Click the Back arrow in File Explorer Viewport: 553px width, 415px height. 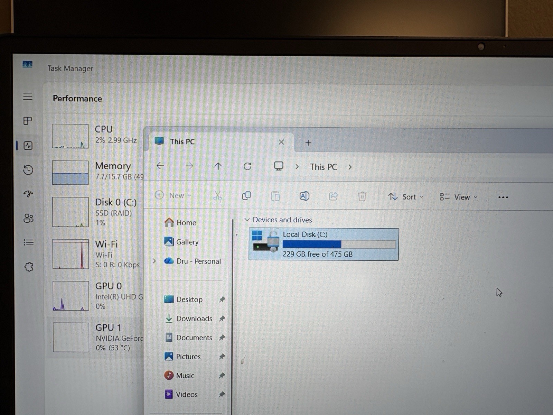coord(160,166)
